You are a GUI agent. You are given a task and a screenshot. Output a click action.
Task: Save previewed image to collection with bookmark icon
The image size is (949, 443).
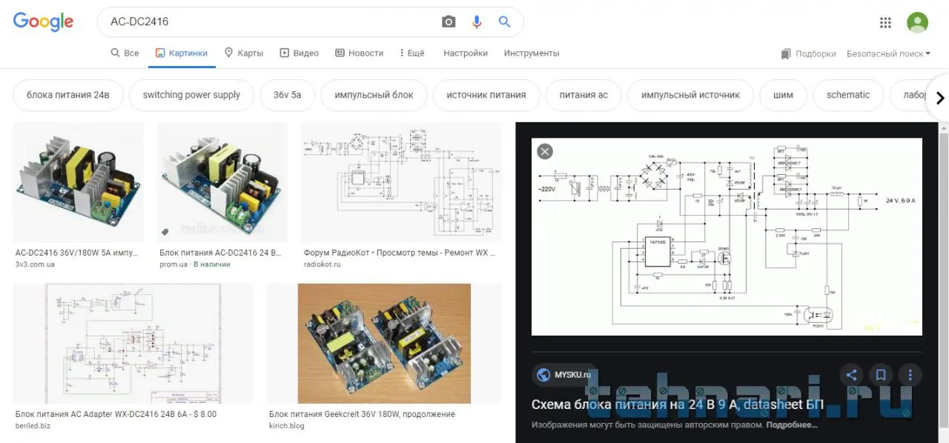point(880,375)
